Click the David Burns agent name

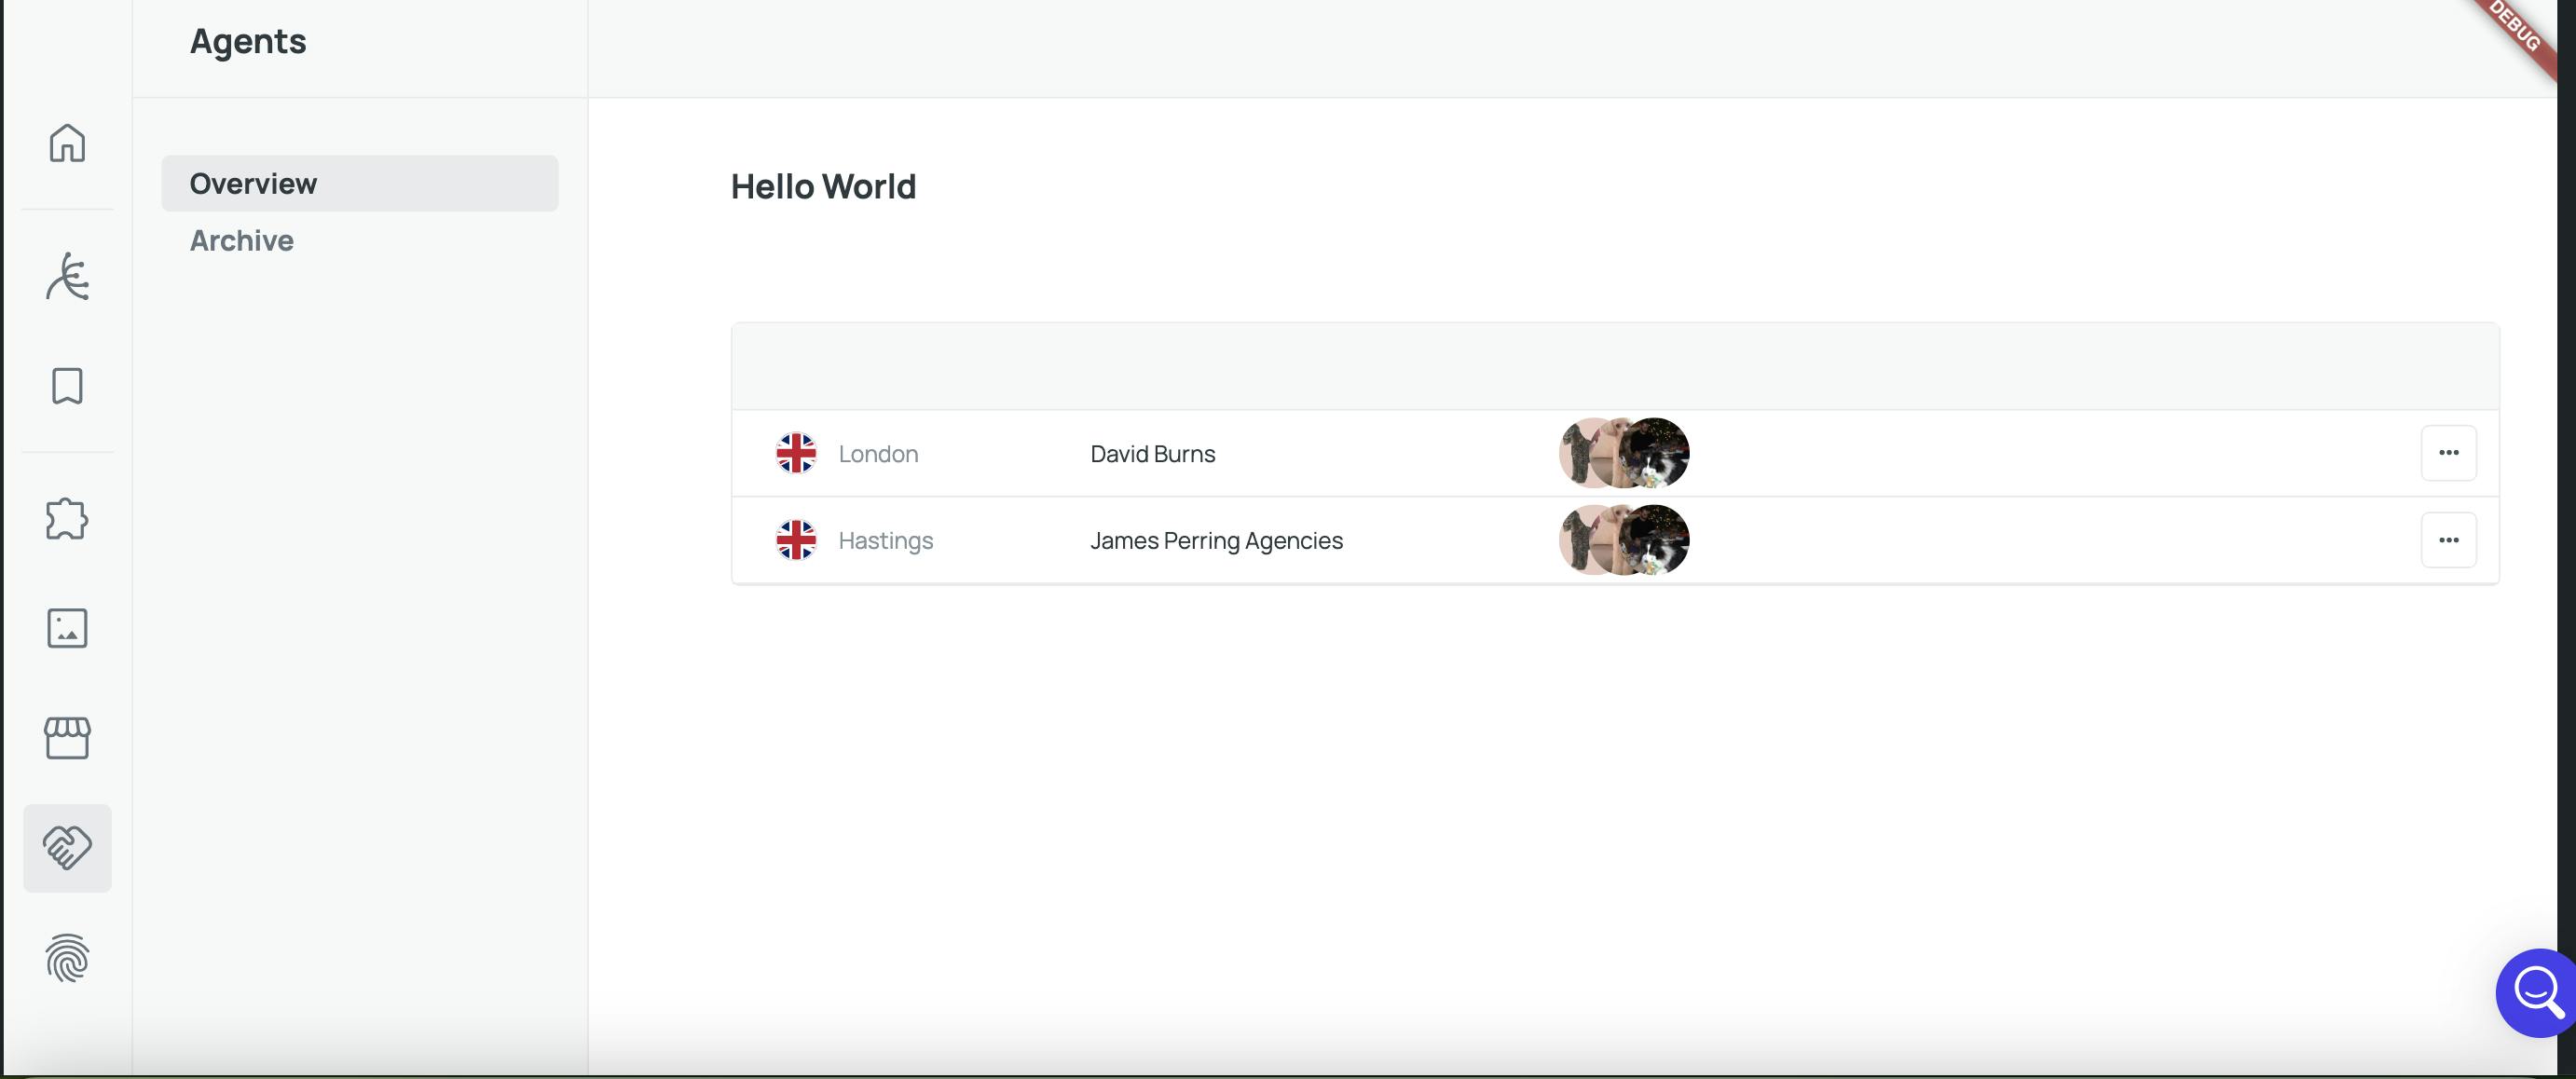click(1152, 454)
